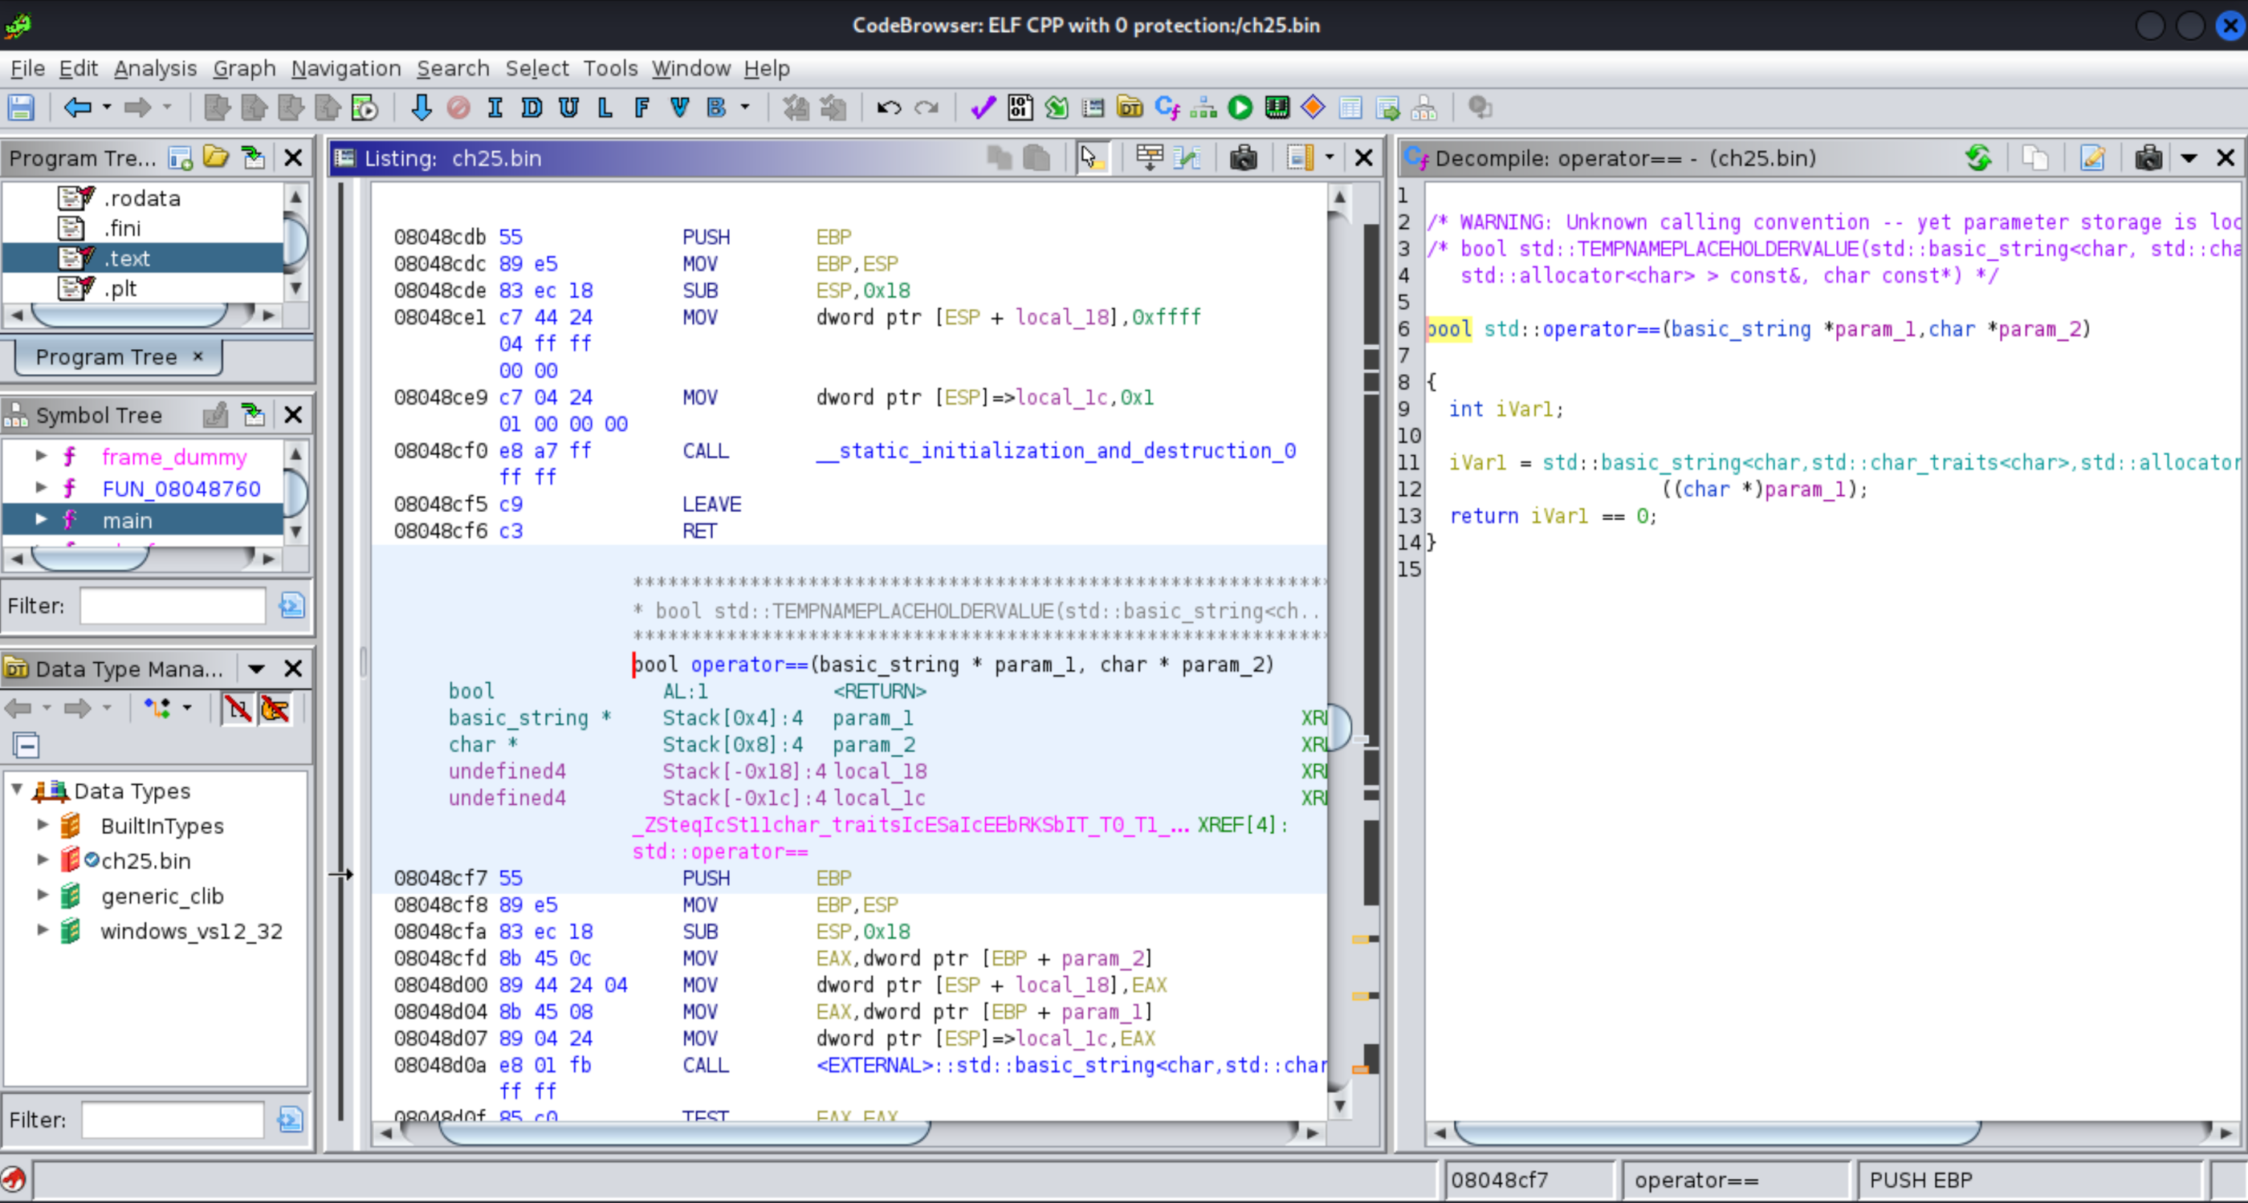The image size is (2248, 1203).
Task: Collapse the Data Types root node
Action: click(17, 790)
